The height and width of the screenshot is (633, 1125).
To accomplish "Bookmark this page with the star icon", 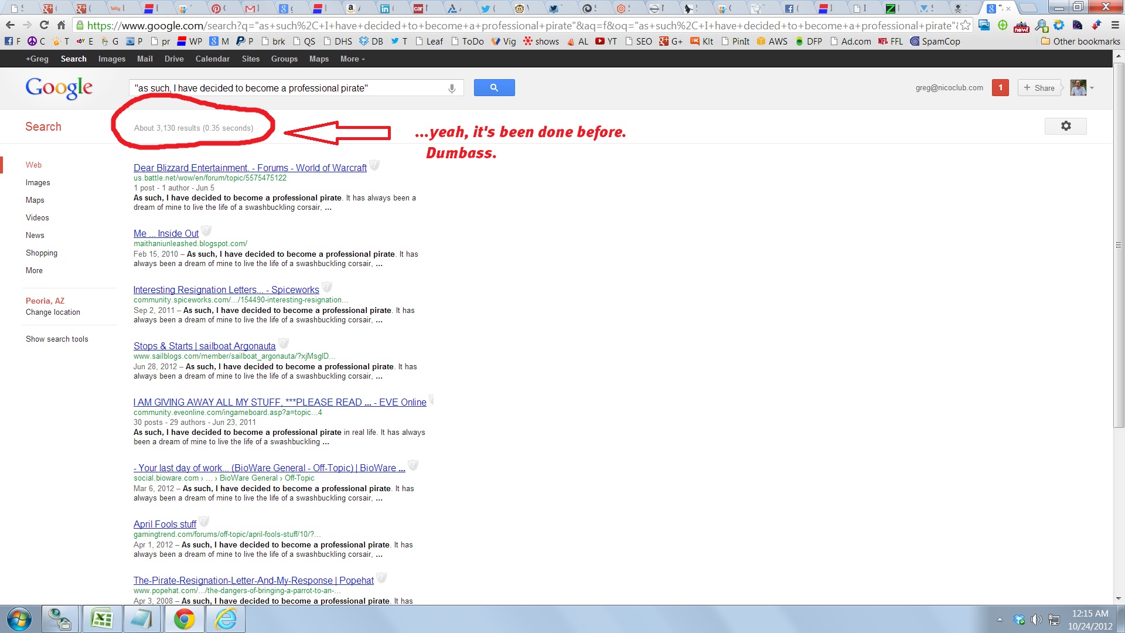I will (x=964, y=25).
